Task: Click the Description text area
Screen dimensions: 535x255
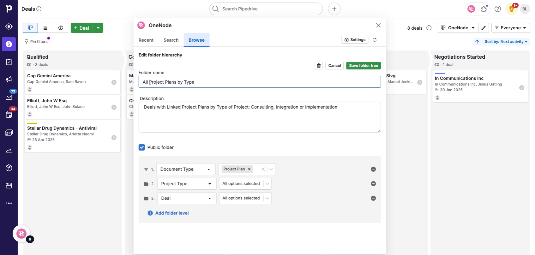Action: point(260,117)
